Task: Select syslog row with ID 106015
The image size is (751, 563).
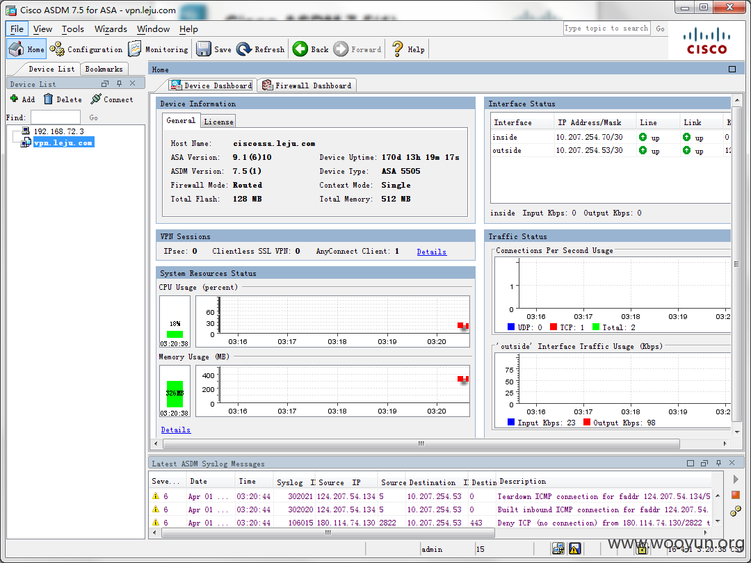Action: coord(430,523)
